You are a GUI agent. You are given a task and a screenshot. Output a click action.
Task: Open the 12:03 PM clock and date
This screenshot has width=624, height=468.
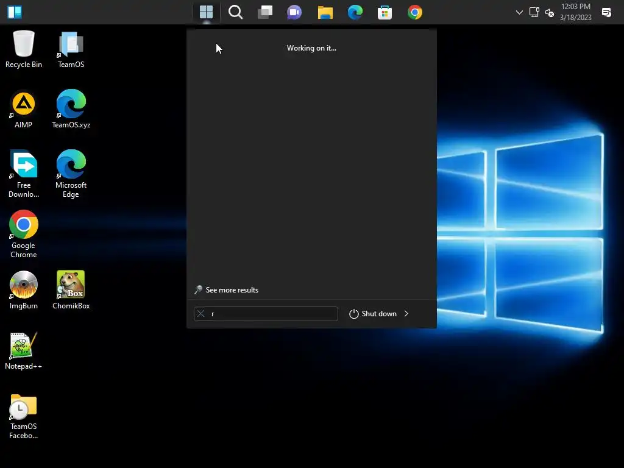click(x=575, y=12)
